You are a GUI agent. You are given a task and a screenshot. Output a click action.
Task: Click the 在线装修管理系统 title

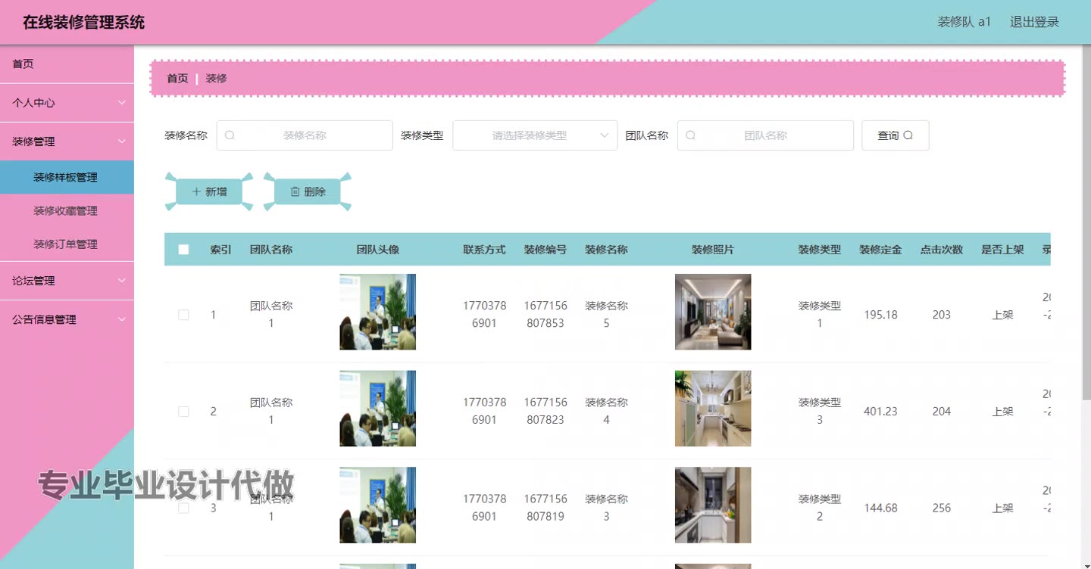coord(83,22)
